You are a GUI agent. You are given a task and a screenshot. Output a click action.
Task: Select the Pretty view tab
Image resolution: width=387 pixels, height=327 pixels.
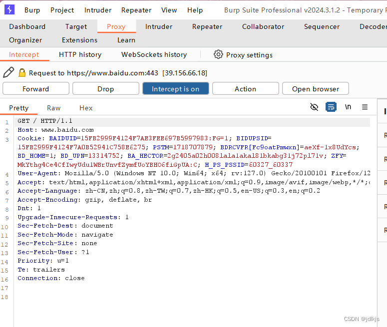(19, 108)
